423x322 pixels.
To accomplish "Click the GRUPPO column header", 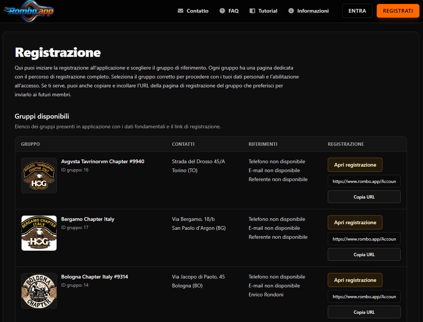I will pyautogui.click(x=31, y=144).
